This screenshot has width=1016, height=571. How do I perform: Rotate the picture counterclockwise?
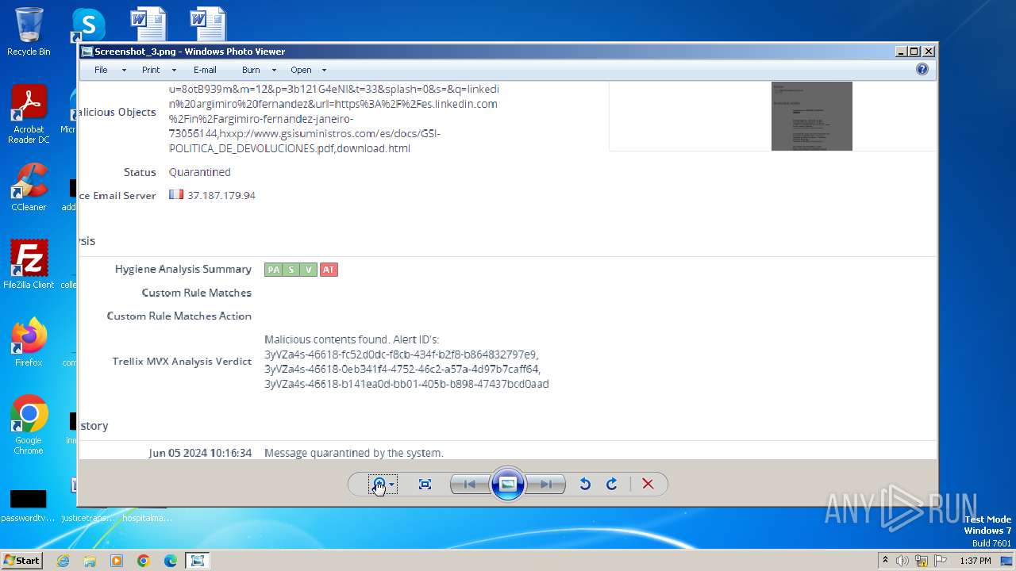[585, 484]
